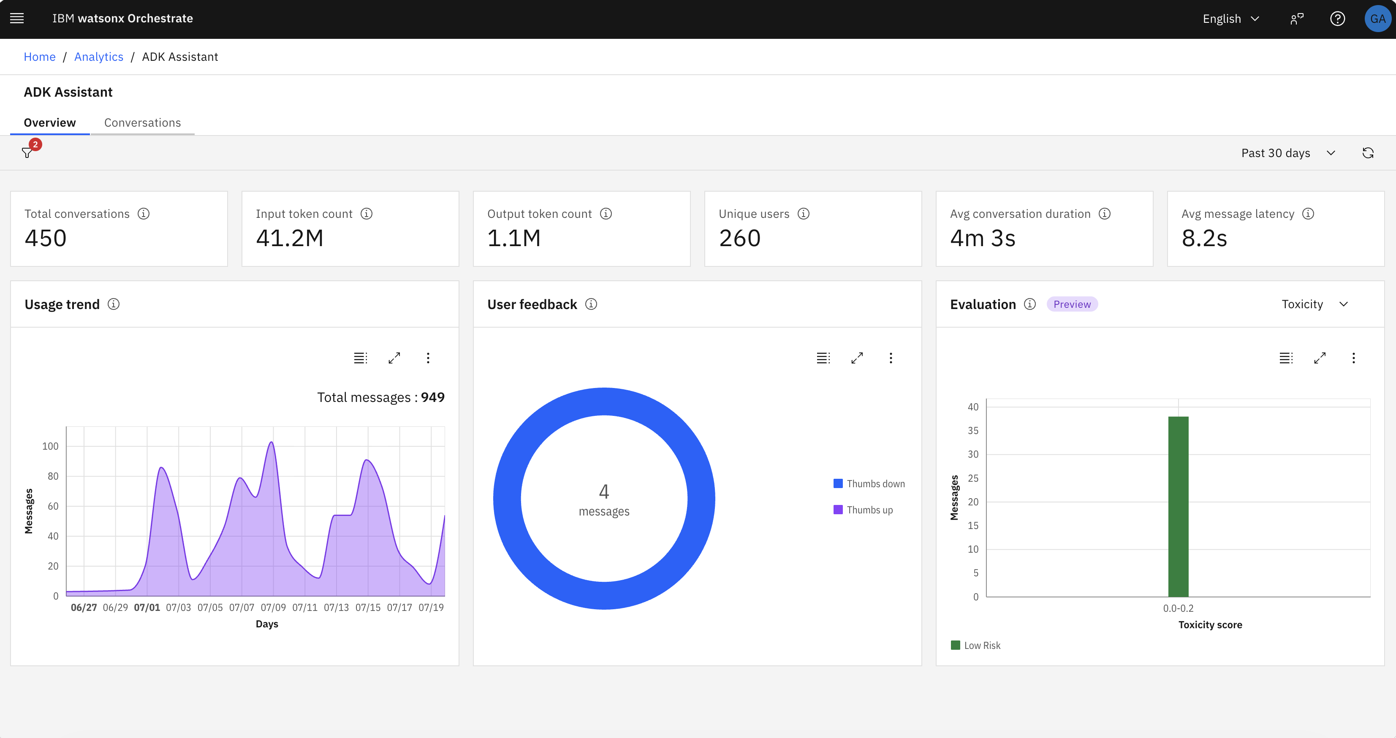The height and width of the screenshot is (738, 1396).
Task: Toggle Thumbs up legend series
Action: (863, 510)
